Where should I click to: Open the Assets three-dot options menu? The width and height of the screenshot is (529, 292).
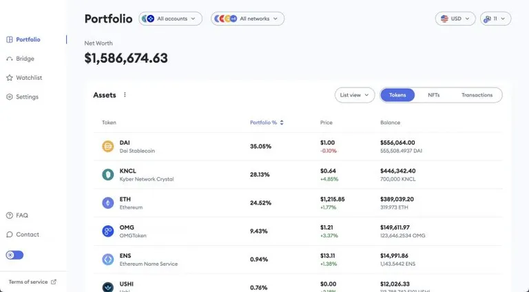tap(125, 95)
